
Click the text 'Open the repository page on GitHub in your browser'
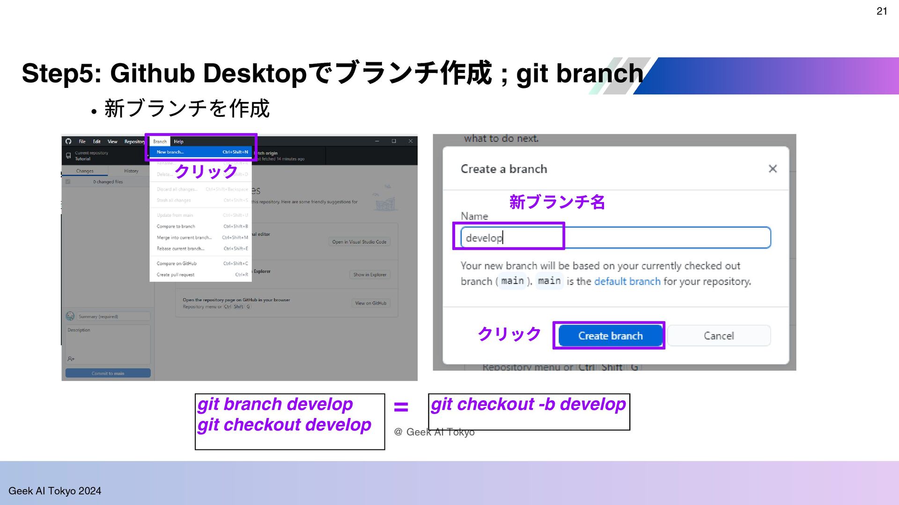tap(236, 300)
